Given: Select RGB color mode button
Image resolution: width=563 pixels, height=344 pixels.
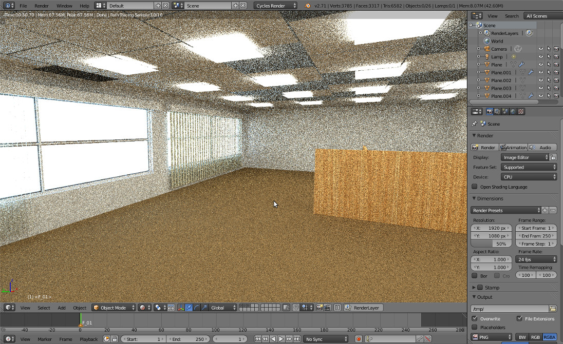Looking at the screenshot, I should click(x=535, y=337).
